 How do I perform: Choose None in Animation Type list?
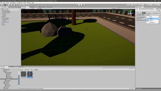tap(153, 17)
